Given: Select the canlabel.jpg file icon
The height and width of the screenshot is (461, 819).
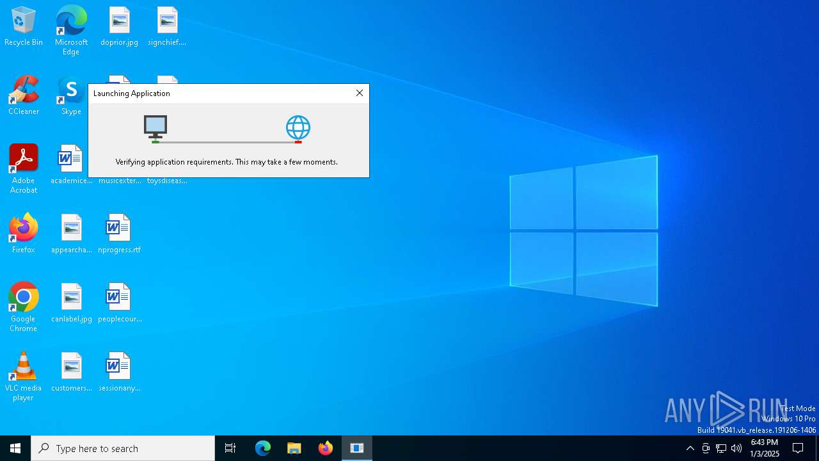Looking at the screenshot, I should (x=71, y=303).
